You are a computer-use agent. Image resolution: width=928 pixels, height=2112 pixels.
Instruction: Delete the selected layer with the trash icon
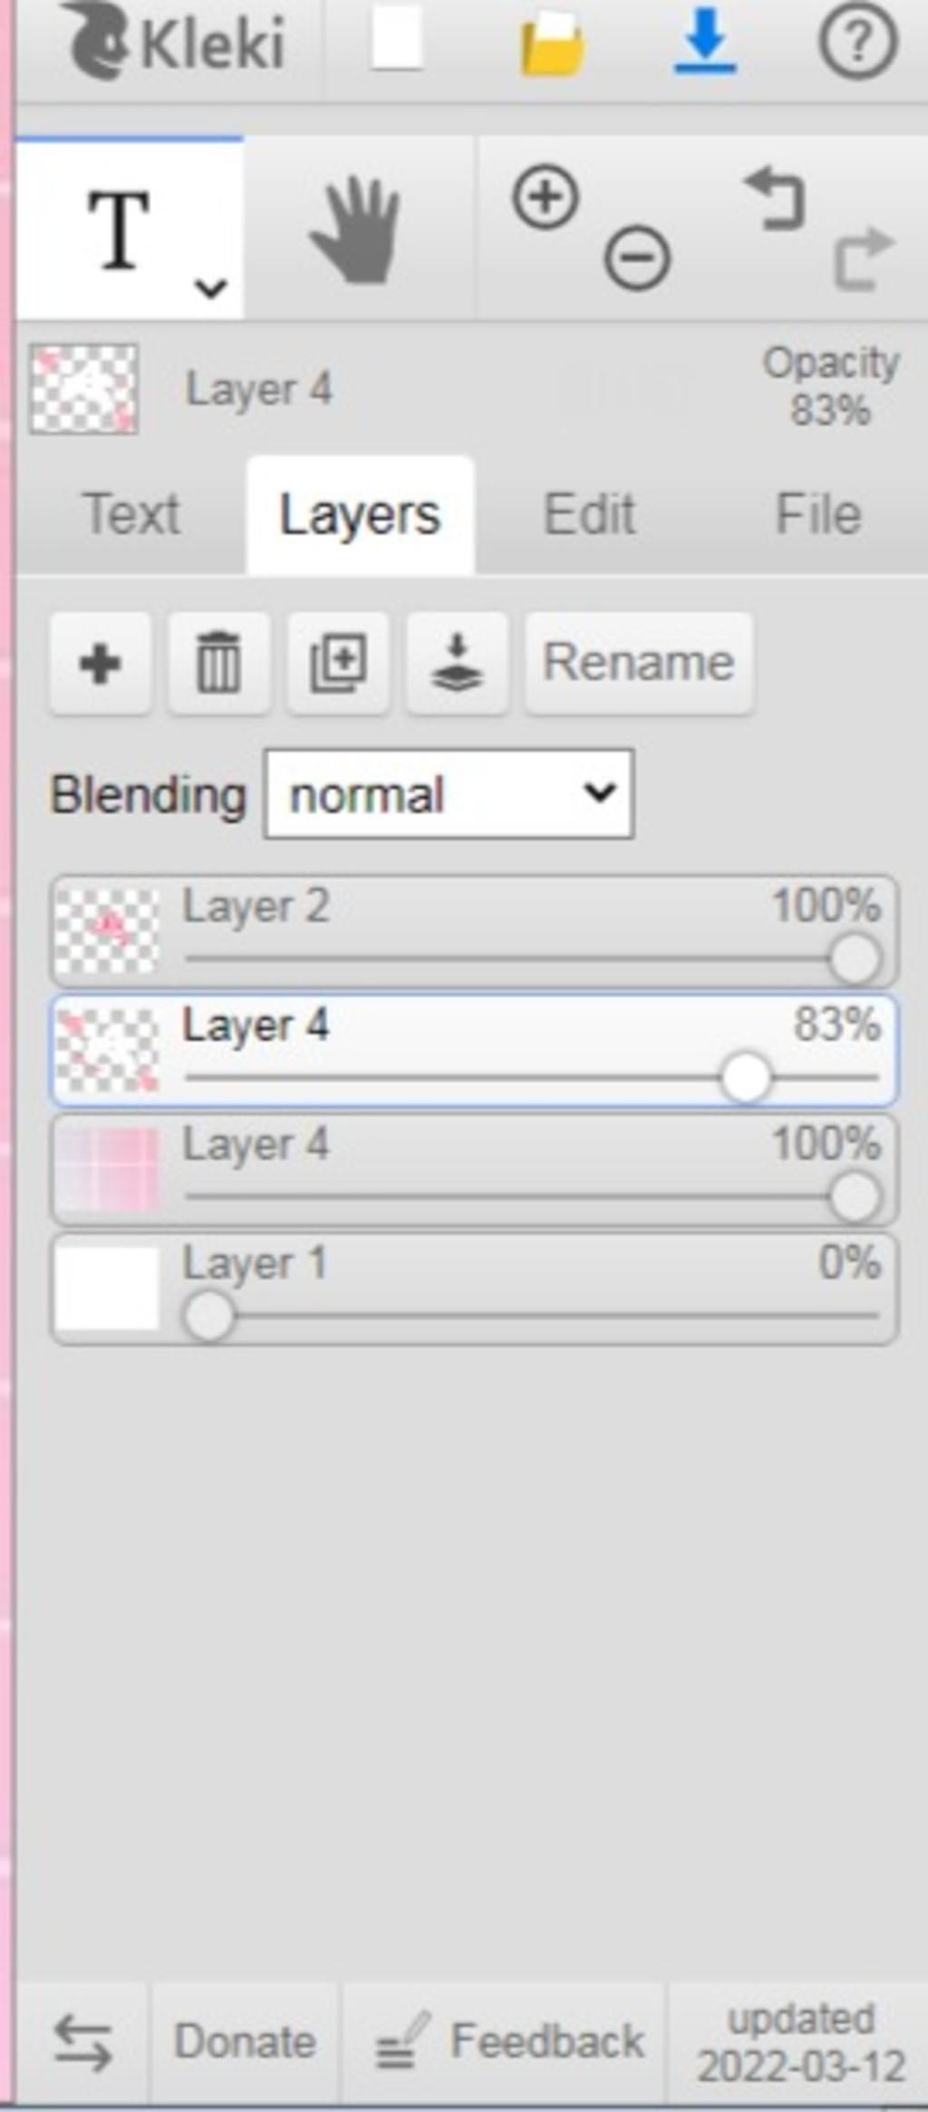(x=218, y=664)
